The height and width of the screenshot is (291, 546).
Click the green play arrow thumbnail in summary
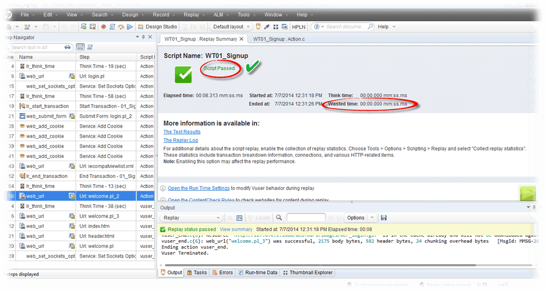coord(528,194)
